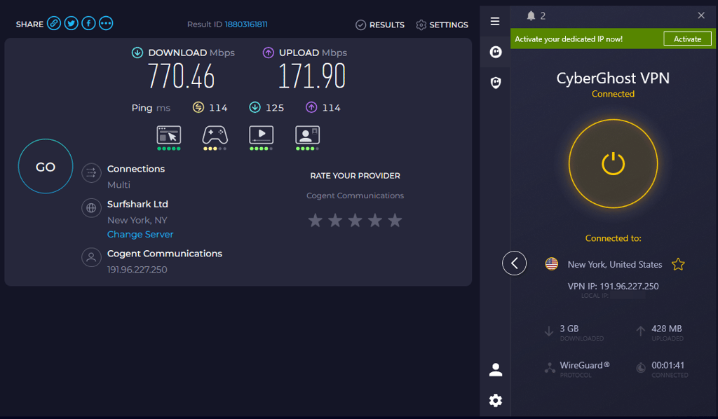Expand server list with left chevron
The width and height of the screenshot is (718, 419).
pyautogui.click(x=514, y=263)
